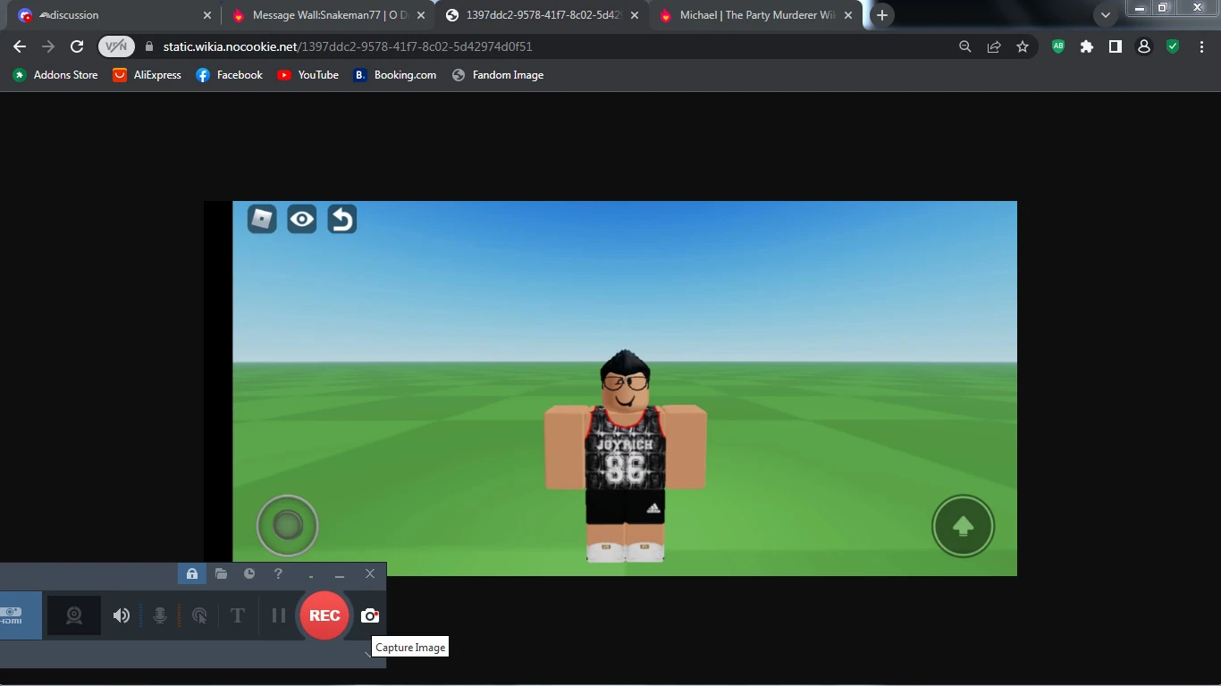The image size is (1221, 686).
Task: Click the blue speaker volume level bar
Action: tap(141, 615)
